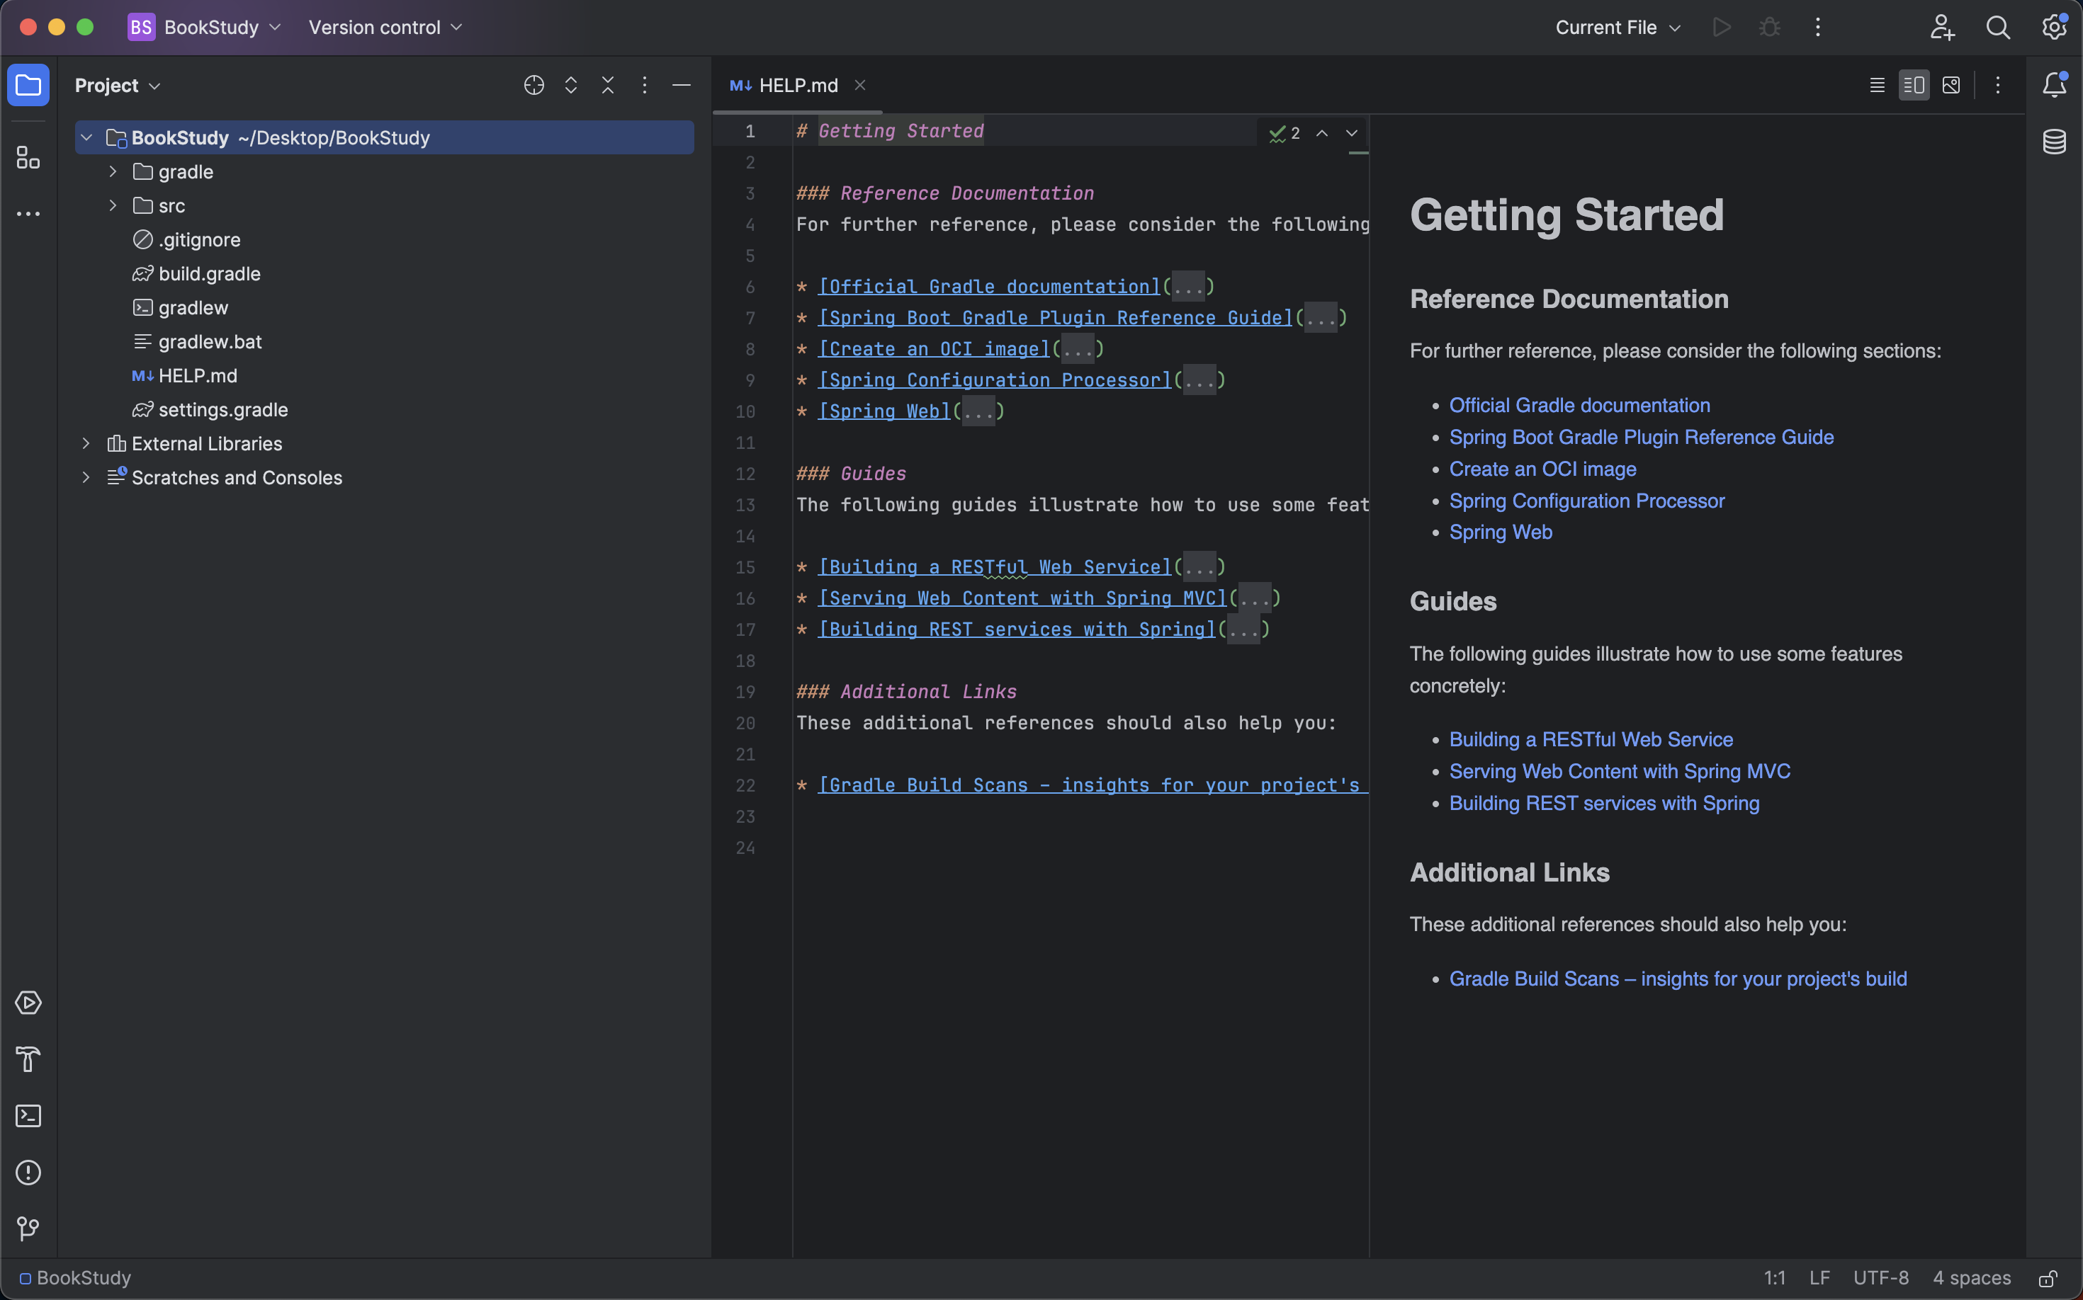Click Select Opened File crosshair icon

tap(534, 85)
